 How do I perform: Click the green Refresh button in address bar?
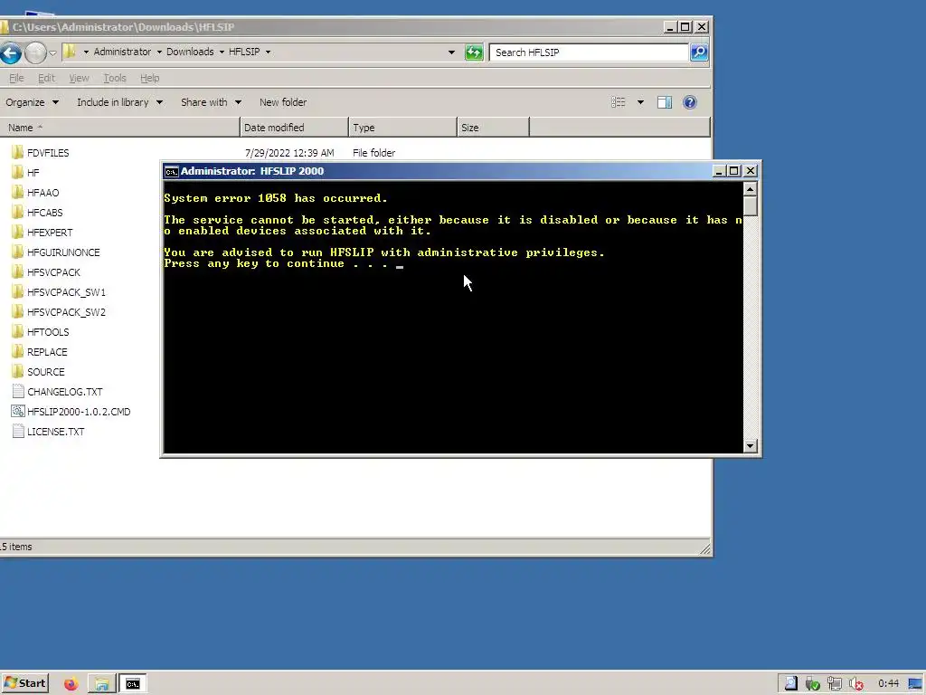(474, 52)
